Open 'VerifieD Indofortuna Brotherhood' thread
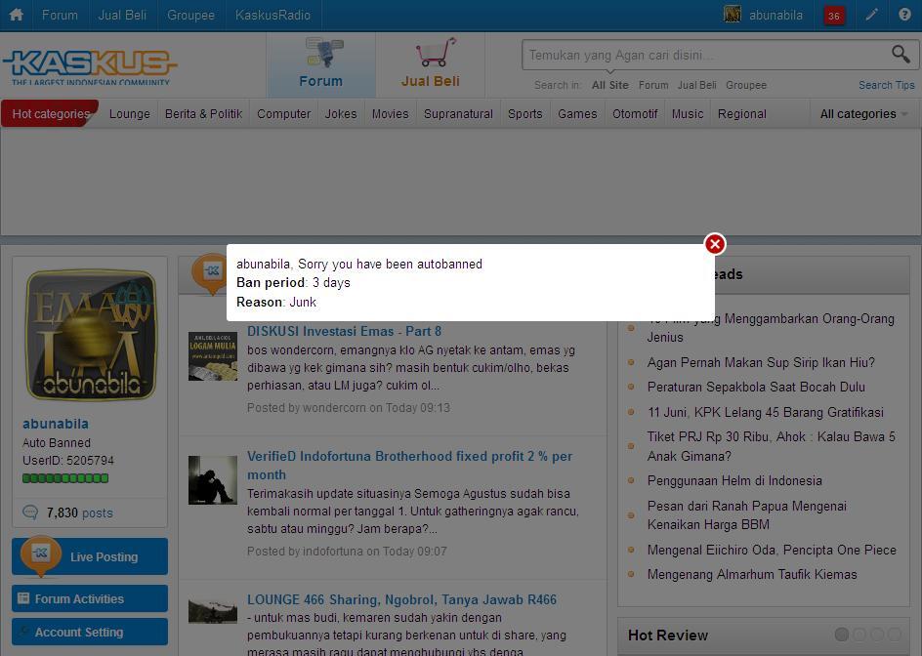The height and width of the screenshot is (656, 922). [409, 465]
